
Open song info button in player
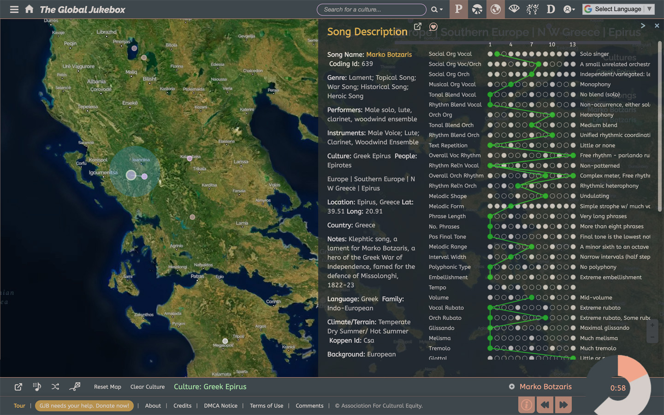click(527, 405)
